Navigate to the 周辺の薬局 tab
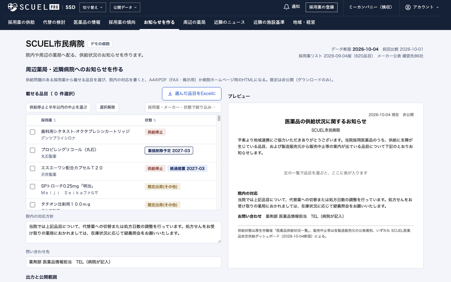This screenshot has width=451, height=282. 194,22
